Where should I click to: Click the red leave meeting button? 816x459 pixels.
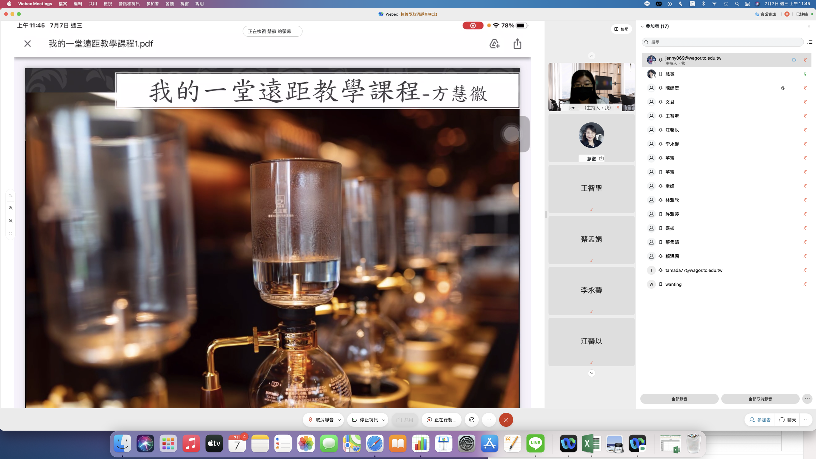[506, 420]
